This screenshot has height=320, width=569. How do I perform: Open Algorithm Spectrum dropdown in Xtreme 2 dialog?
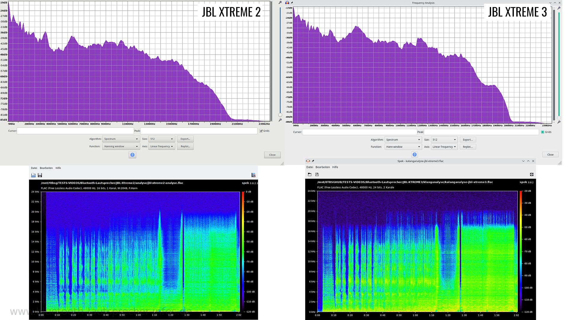coord(121,139)
